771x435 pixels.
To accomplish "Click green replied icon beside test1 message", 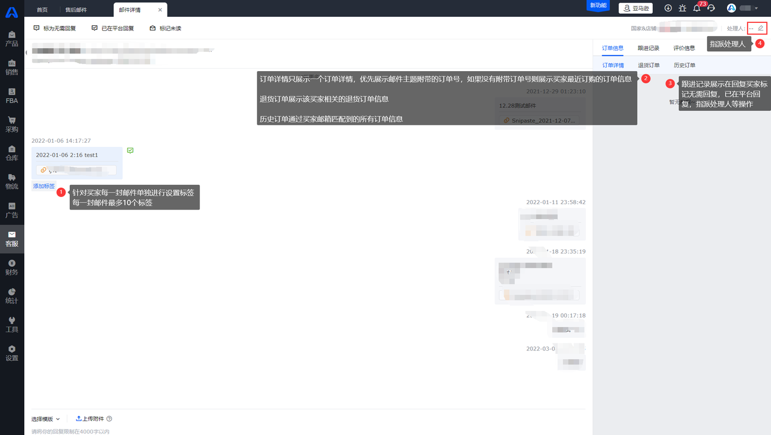I will point(130,151).
